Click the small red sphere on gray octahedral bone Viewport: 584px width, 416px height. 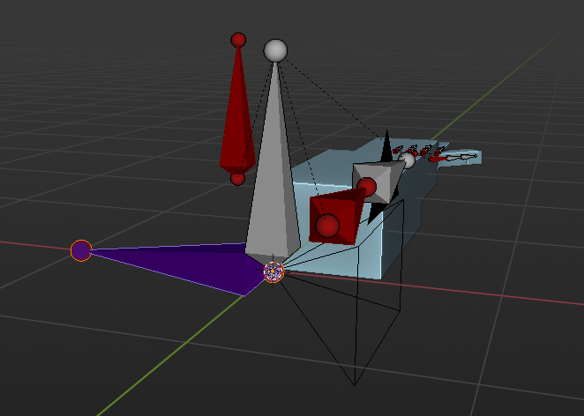point(366,186)
